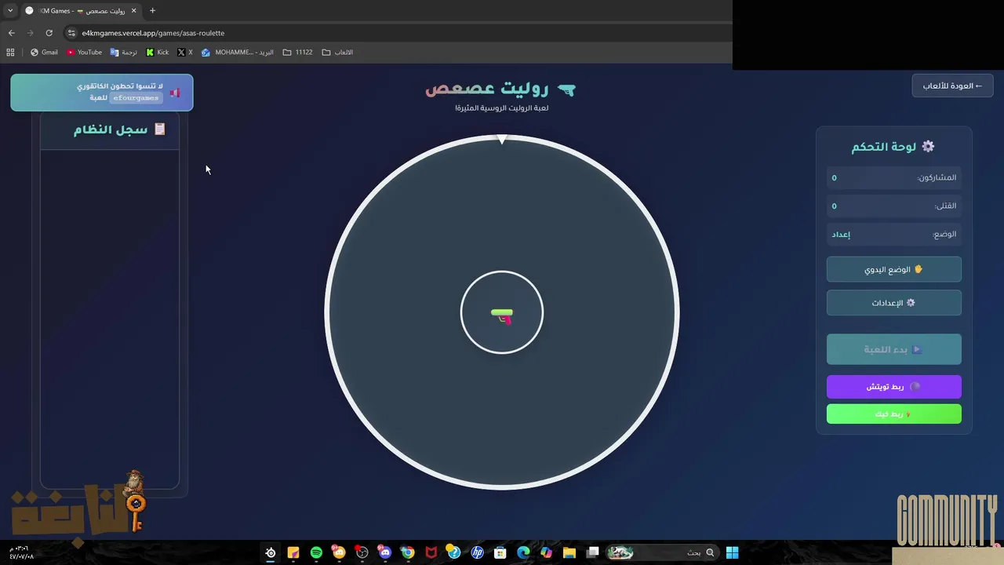Open a new browser tab
Image resolution: width=1004 pixels, height=565 pixels.
152,10
